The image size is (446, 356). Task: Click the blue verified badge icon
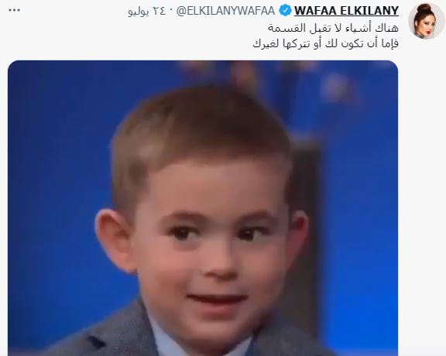pos(285,11)
